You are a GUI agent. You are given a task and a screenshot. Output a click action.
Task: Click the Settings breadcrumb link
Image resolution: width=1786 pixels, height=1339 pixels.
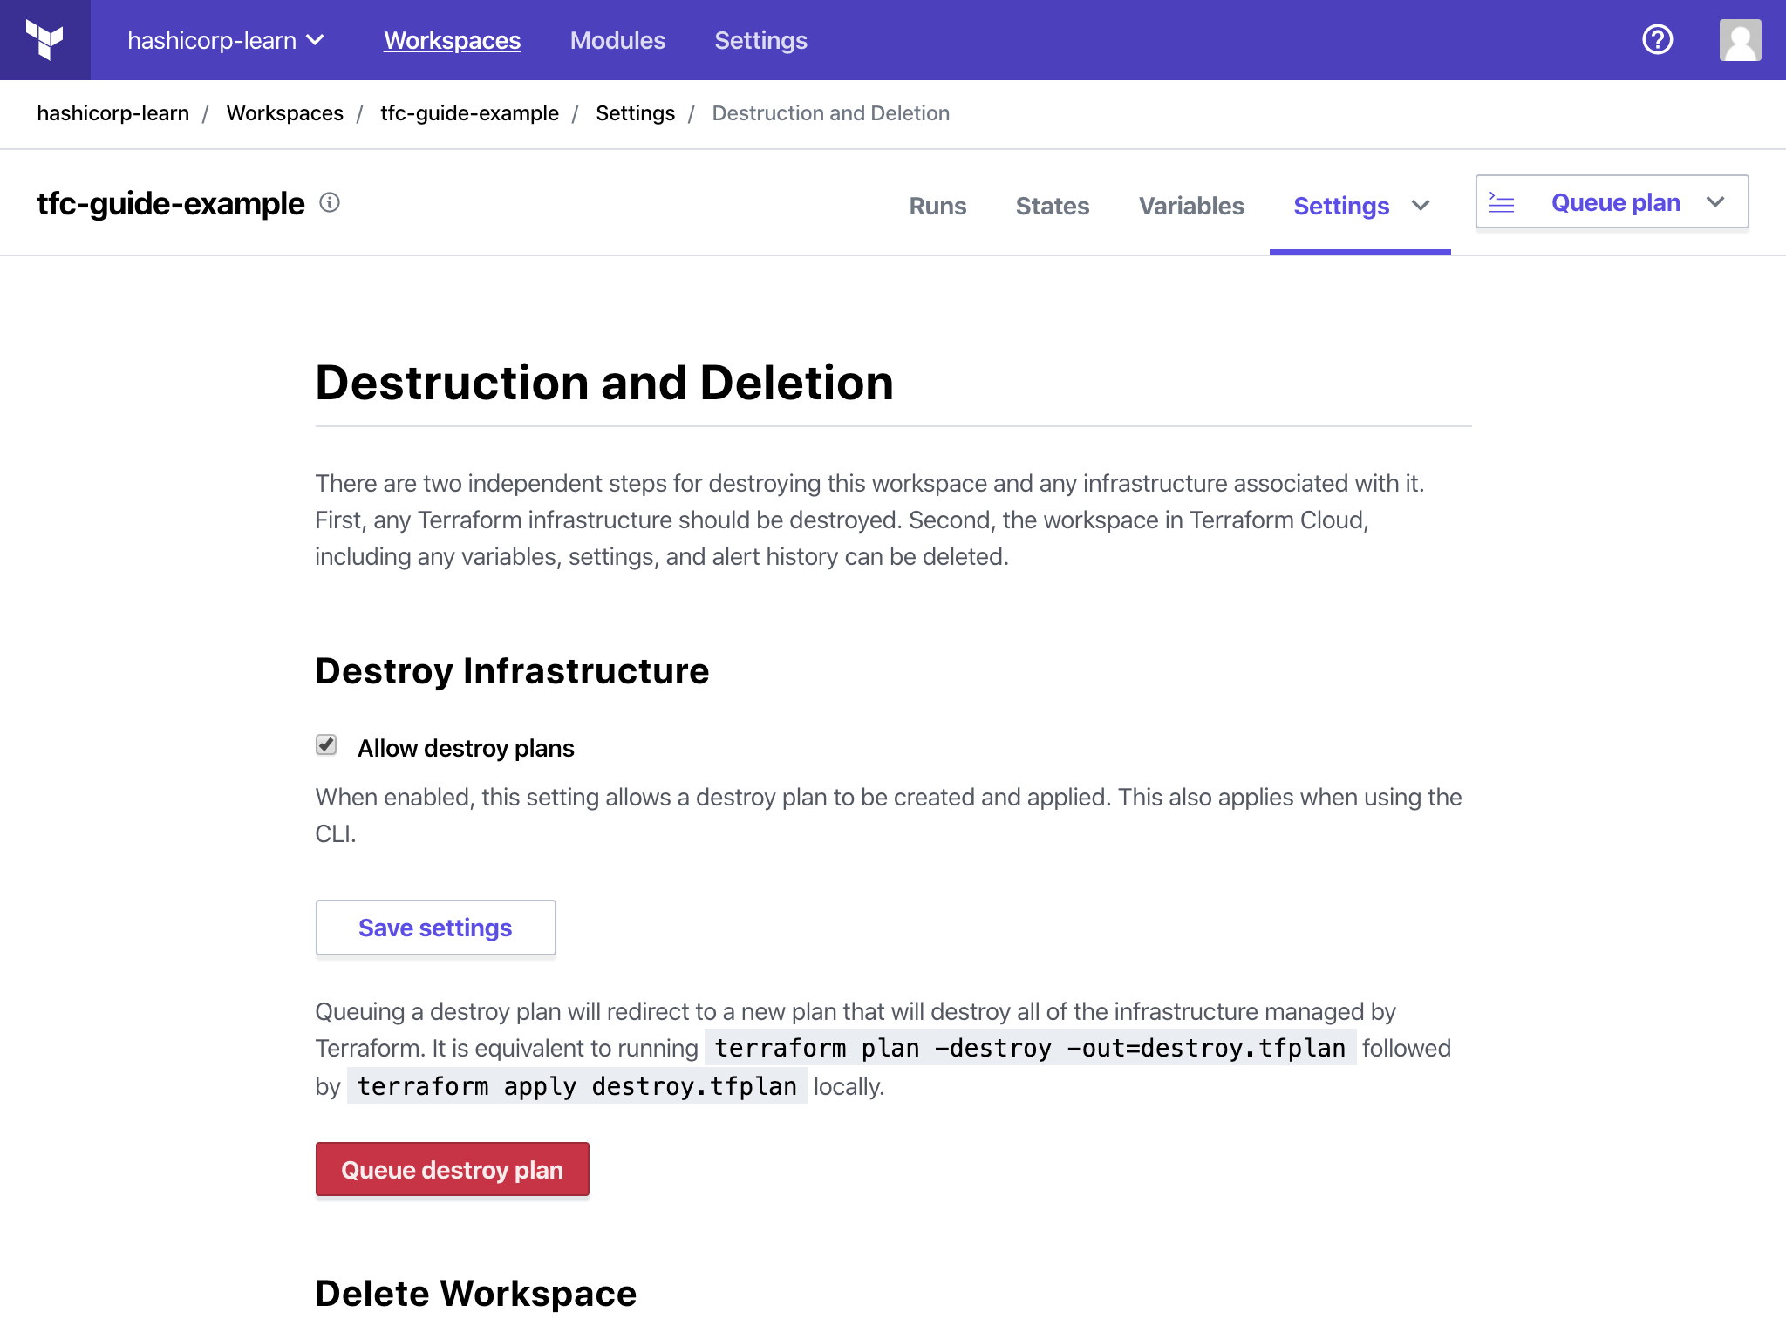tap(635, 113)
